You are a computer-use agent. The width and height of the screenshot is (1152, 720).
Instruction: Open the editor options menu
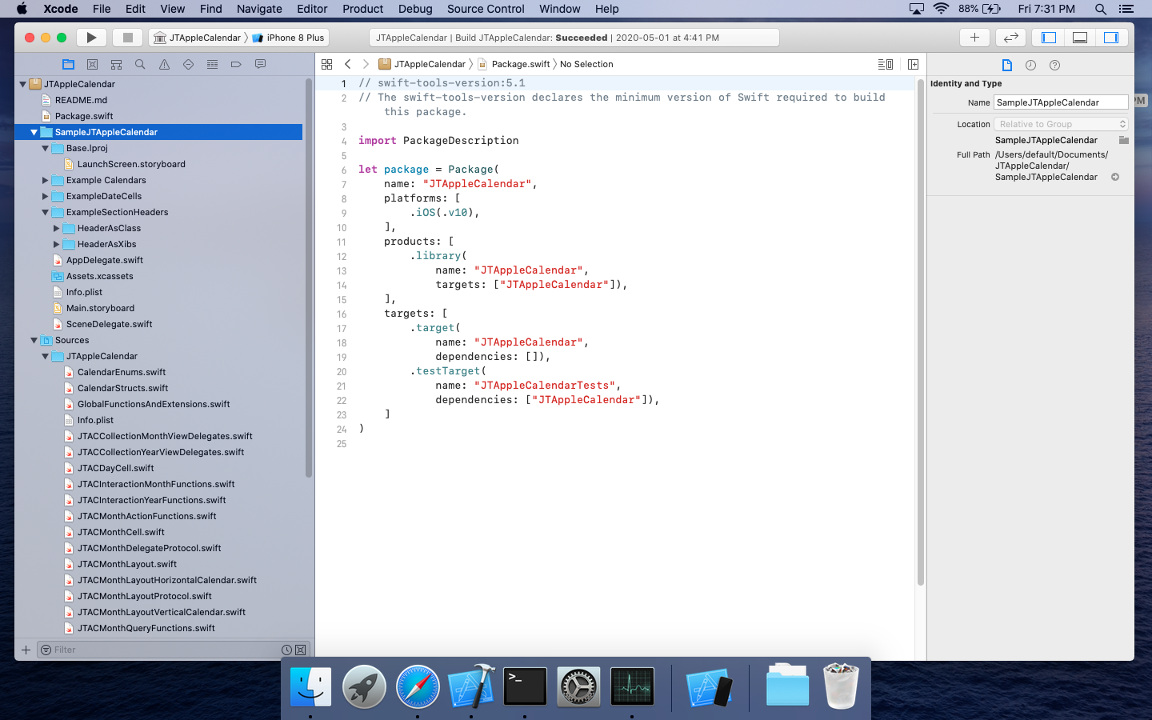pyautogui.click(x=886, y=64)
